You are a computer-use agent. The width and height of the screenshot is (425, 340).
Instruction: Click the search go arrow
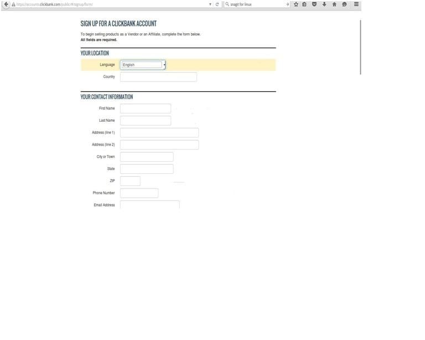pos(287,4)
